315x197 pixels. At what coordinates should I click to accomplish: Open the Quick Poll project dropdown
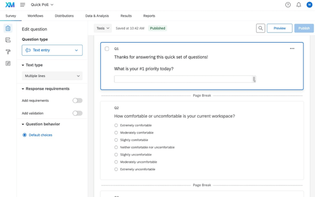(x=42, y=5)
